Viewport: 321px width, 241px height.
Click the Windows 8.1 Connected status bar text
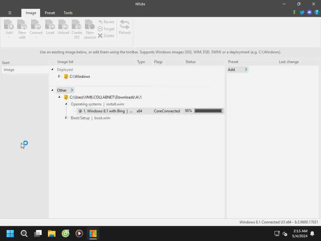279,222
